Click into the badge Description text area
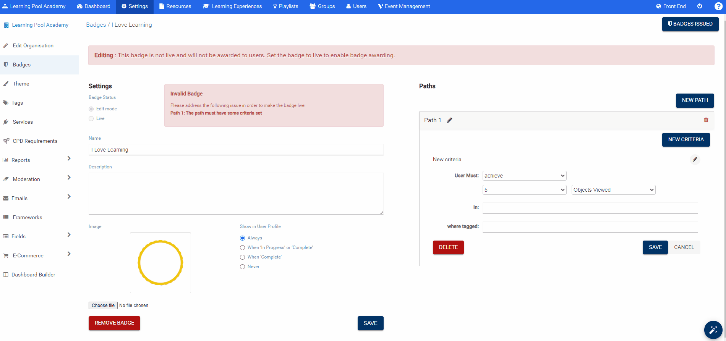 coord(236,194)
